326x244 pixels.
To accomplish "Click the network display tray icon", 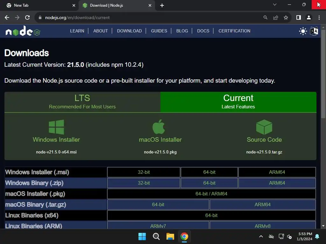I will pyautogui.click(x=281, y=236).
